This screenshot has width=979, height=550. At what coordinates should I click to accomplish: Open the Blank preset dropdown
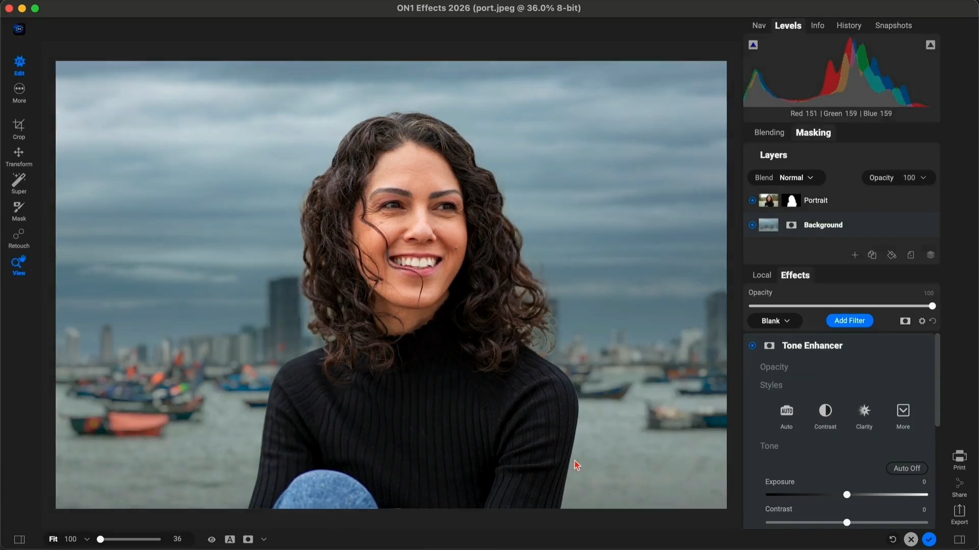click(775, 321)
